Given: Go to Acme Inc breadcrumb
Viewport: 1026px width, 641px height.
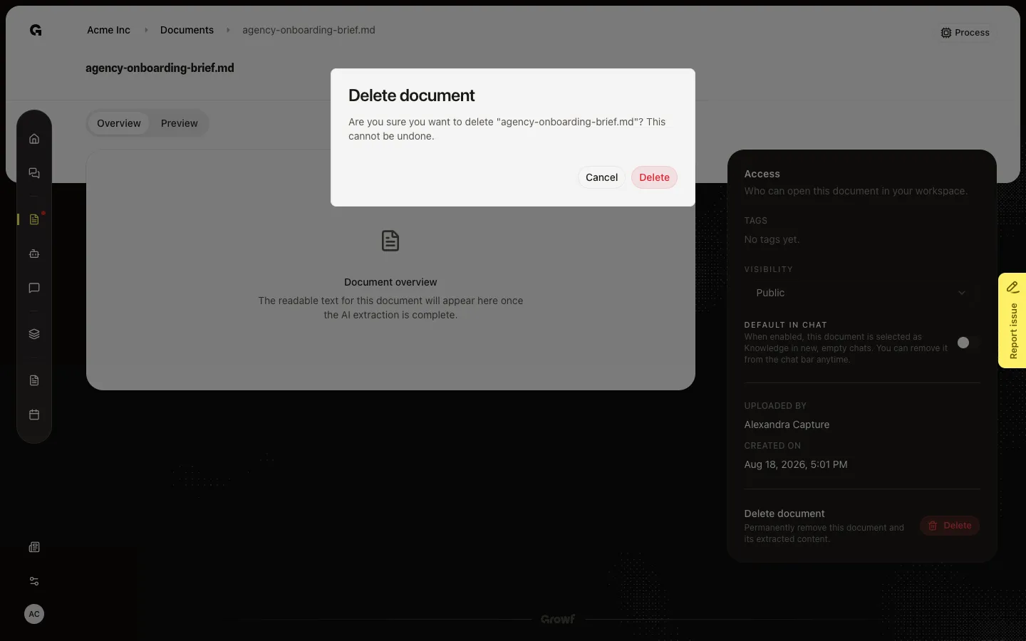Looking at the screenshot, I should tap(108, 30).
